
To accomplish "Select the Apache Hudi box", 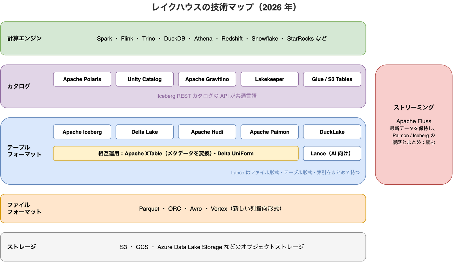I will coord(207,132).
